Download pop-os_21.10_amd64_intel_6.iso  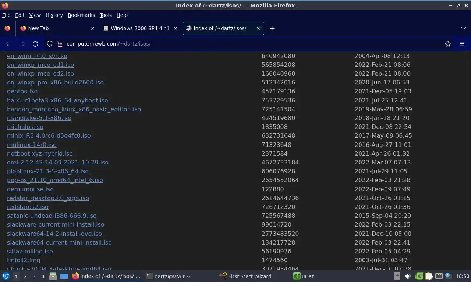[55, 180]
